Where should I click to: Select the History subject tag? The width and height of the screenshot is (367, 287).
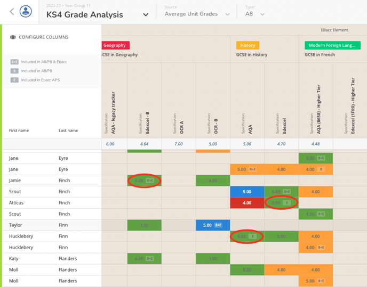click(248, 46)
